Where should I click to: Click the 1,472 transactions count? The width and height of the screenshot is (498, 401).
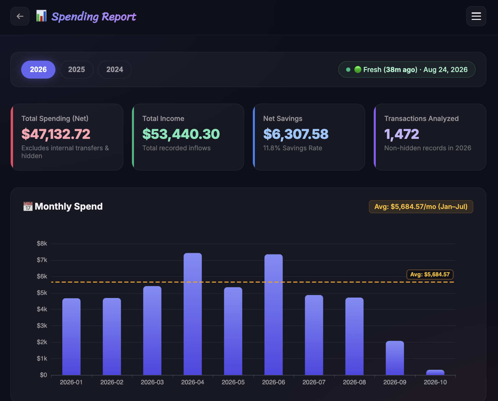[x=402, y=134]
